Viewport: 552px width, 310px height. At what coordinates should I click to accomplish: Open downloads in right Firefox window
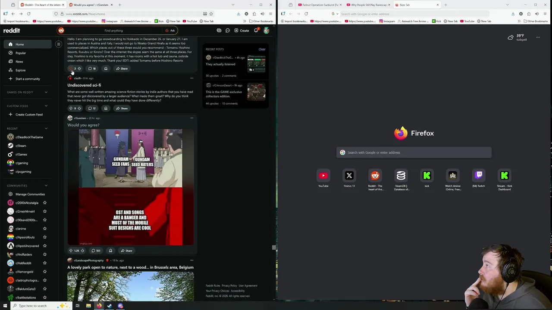pos(513,14)
